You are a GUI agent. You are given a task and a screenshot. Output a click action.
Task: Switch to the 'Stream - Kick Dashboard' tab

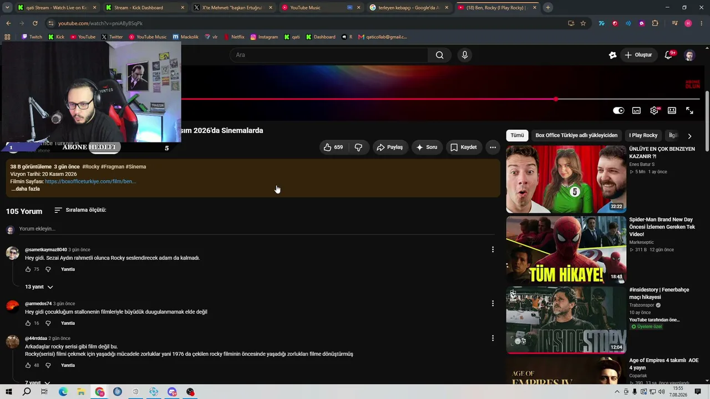[144, 8]
